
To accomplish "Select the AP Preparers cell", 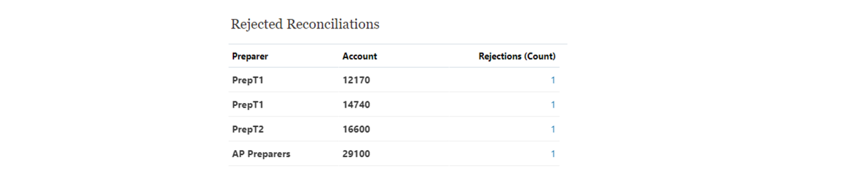I will 261,154.
